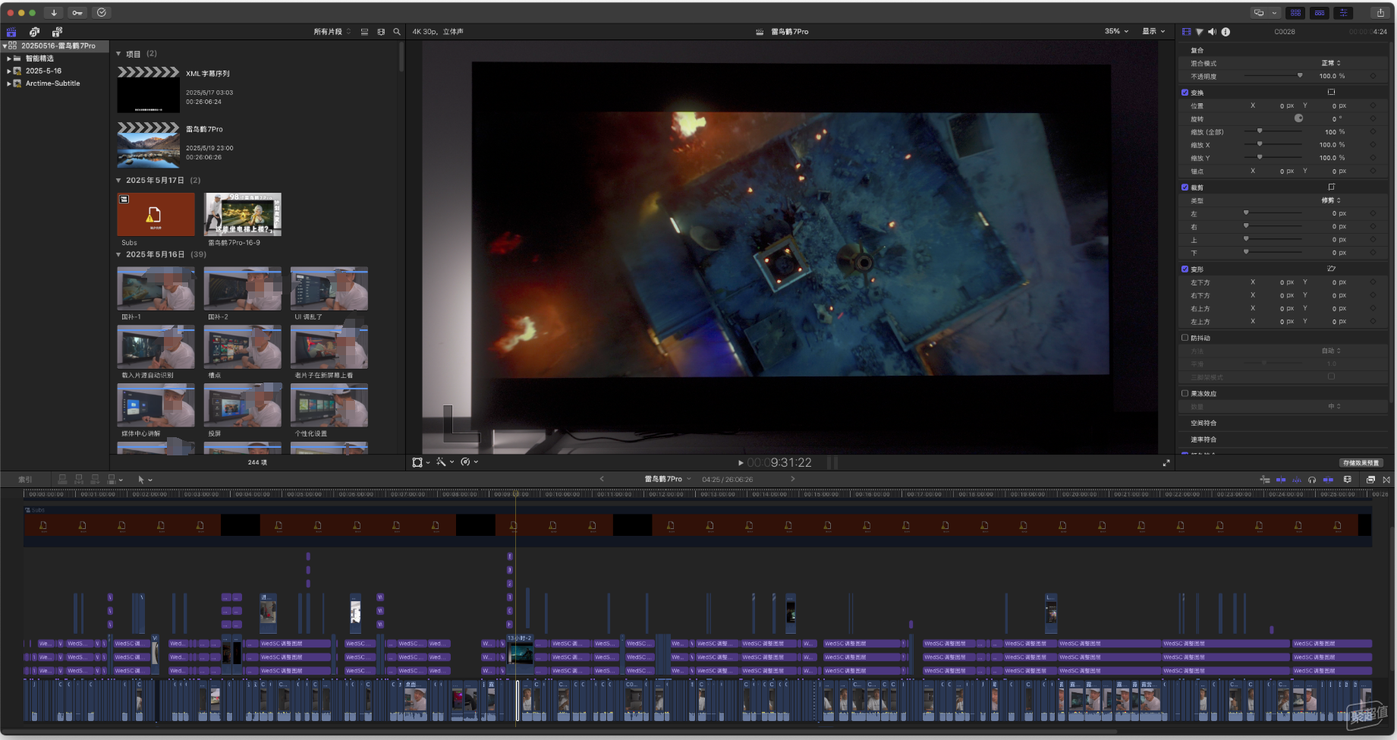The height and width of the screenshot is (740, 1397).
Task: Toggle the timeline panel button
Action: 1320,12
